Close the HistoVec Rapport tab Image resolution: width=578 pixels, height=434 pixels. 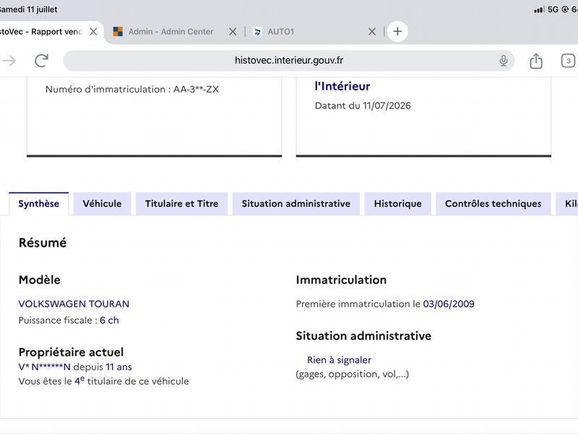[93, 31]
